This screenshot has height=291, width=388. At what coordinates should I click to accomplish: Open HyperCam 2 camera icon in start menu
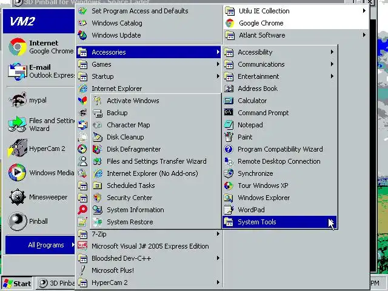[x=18, y=148]
